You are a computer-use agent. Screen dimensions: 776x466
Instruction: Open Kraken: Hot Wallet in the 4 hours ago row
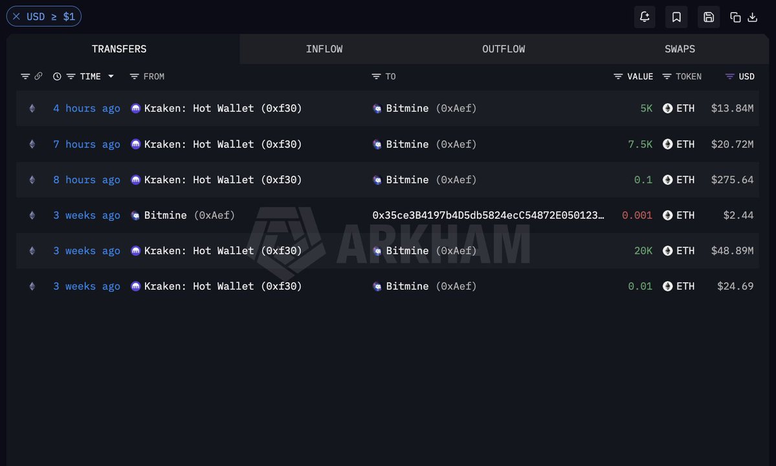(223, 108)
